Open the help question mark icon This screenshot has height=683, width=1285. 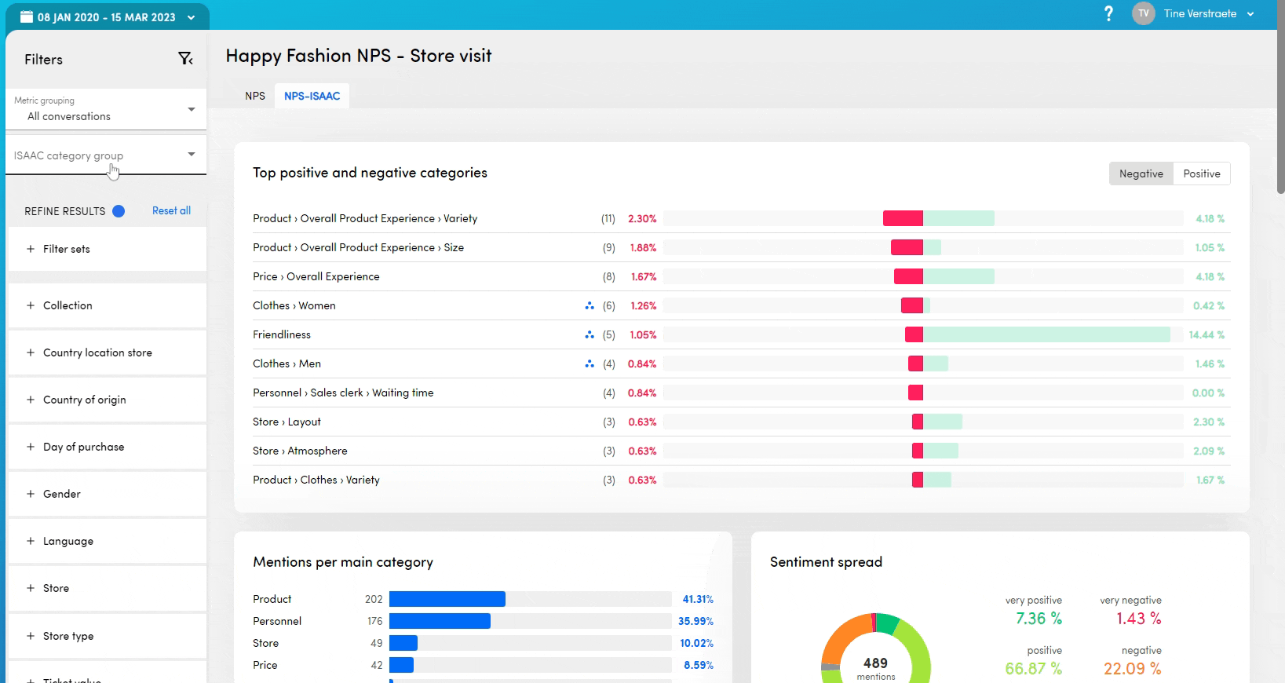click(x=1108, y=13)
